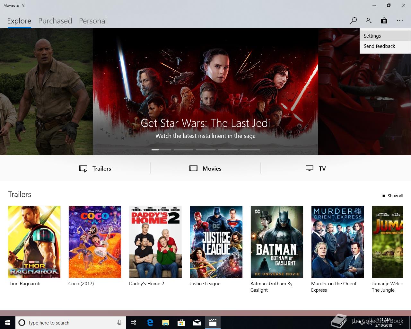Open the Trailers category button

point(95,168)
